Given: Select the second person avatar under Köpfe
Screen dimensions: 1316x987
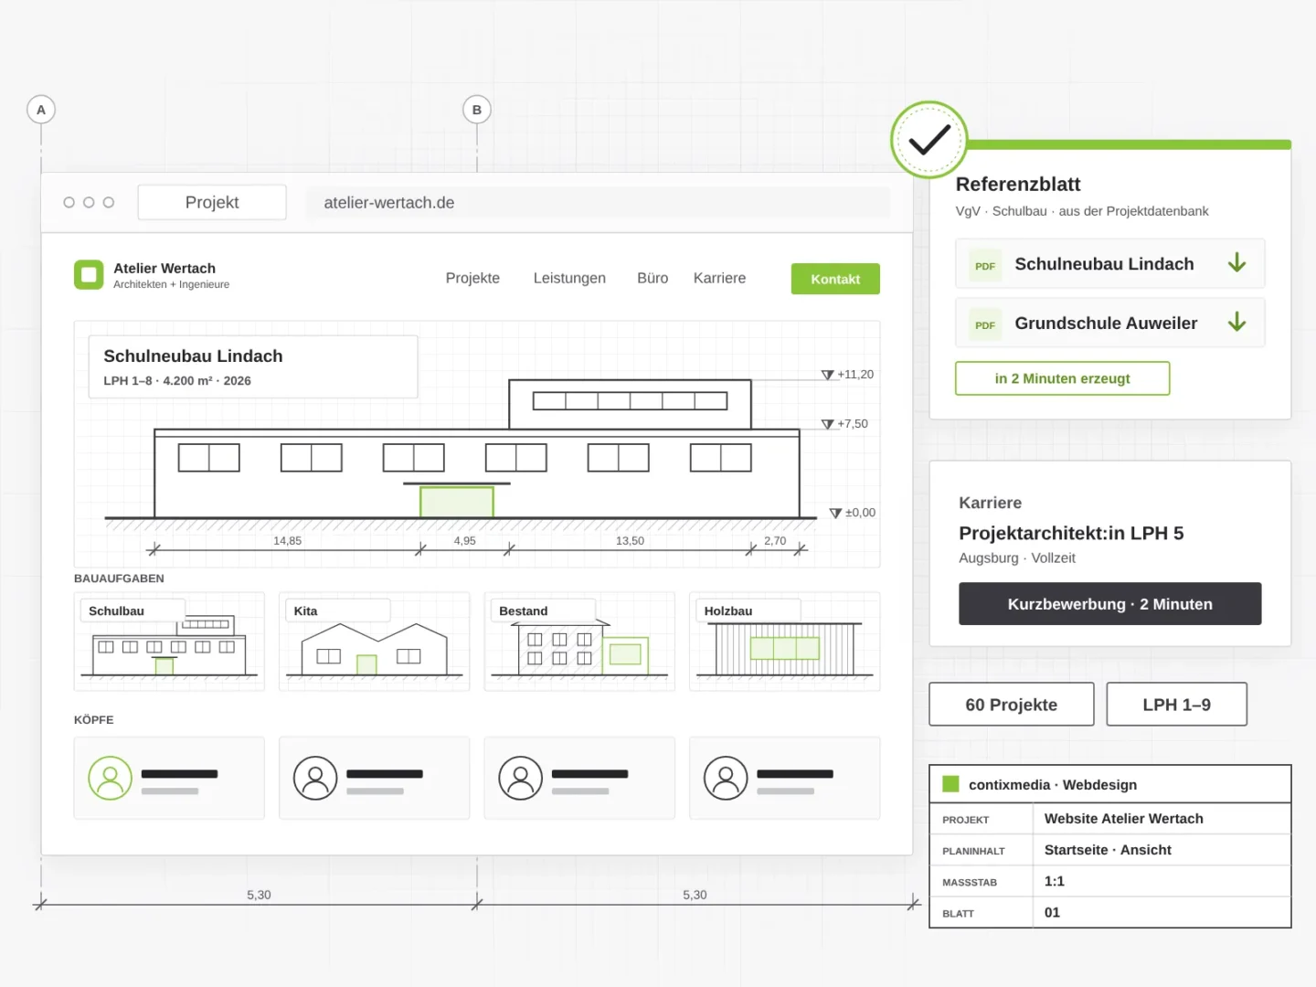Looking at the screenshot, I should (315, 778).
